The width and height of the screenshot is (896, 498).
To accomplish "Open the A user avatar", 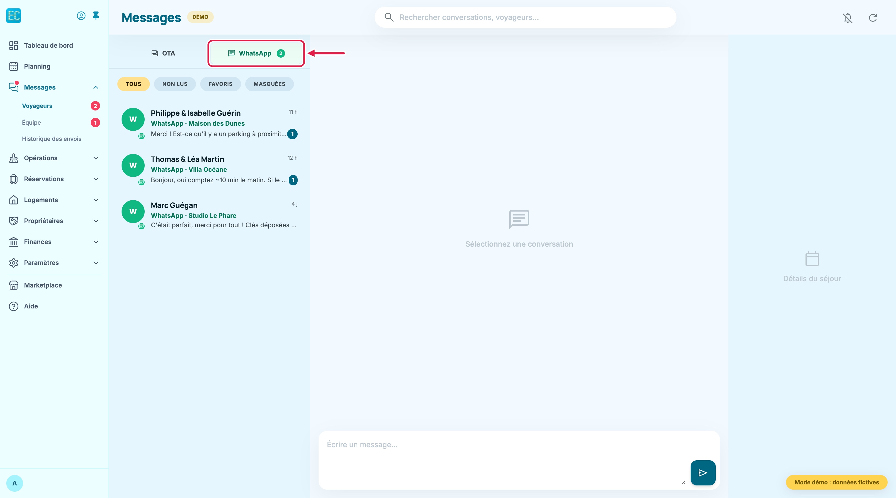I will click(x=15, y=483).
